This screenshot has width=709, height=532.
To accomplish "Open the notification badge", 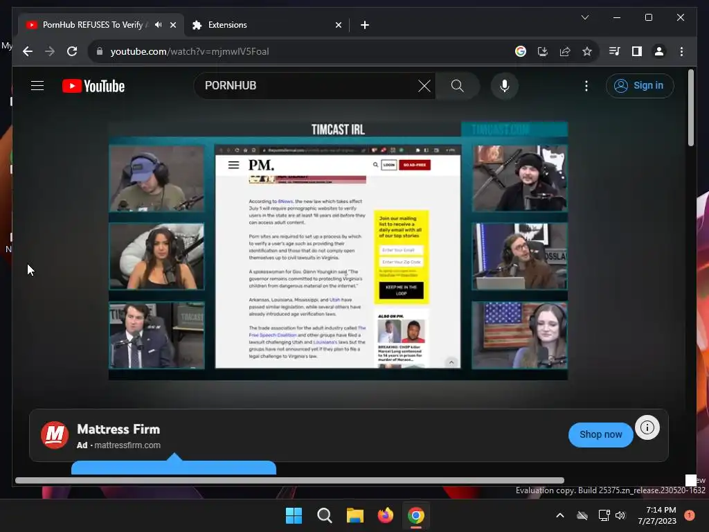I will point(690,515).
